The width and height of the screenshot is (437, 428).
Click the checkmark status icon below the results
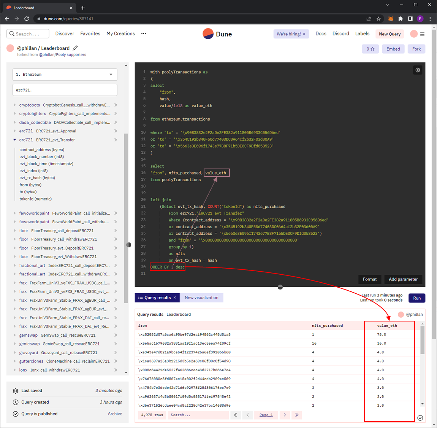click(x=420, y=418)
